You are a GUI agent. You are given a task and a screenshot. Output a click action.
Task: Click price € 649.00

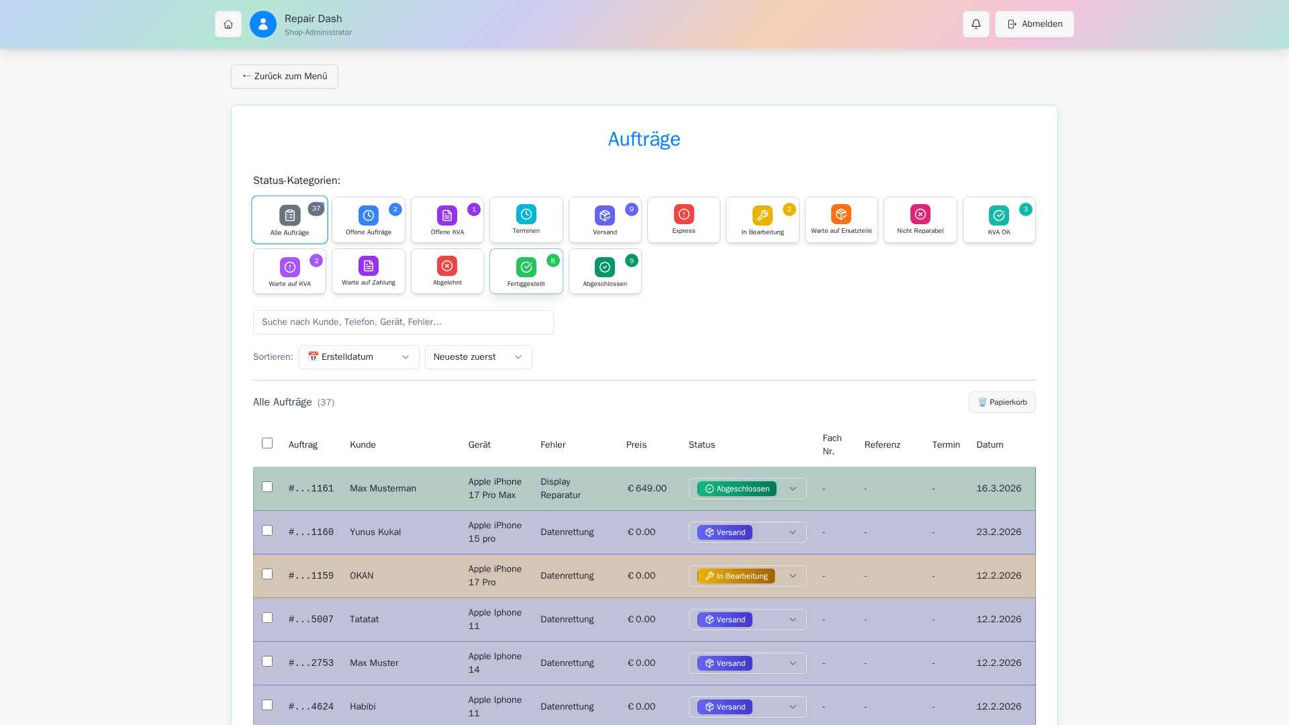647,489
